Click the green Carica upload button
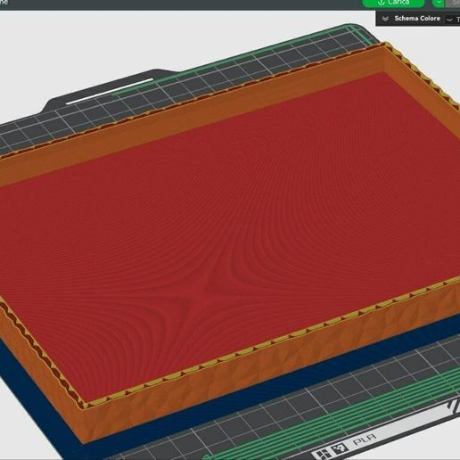The image size is (460, 460). pyautogui.click(x=393, y=3)
